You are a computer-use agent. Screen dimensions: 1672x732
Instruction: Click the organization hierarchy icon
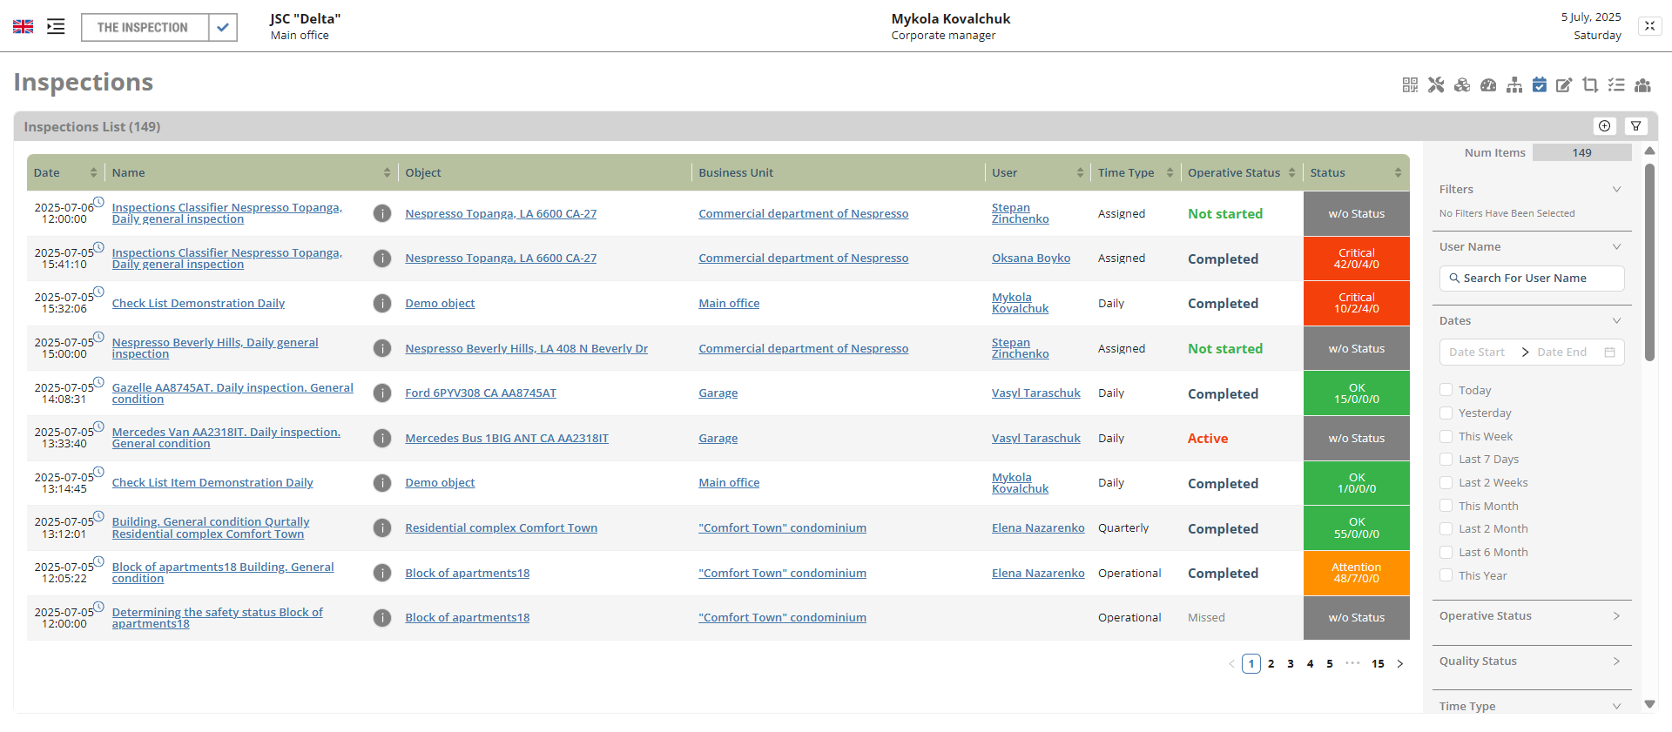pos(1514,84)
